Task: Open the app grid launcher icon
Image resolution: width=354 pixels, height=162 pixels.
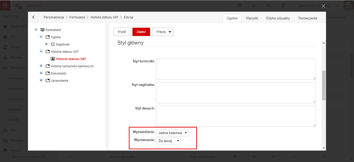Action: 5,5
